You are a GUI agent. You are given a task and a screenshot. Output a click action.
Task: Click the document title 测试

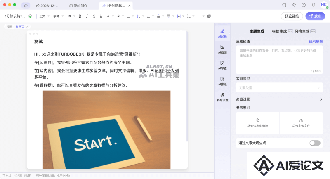point(38,42)
